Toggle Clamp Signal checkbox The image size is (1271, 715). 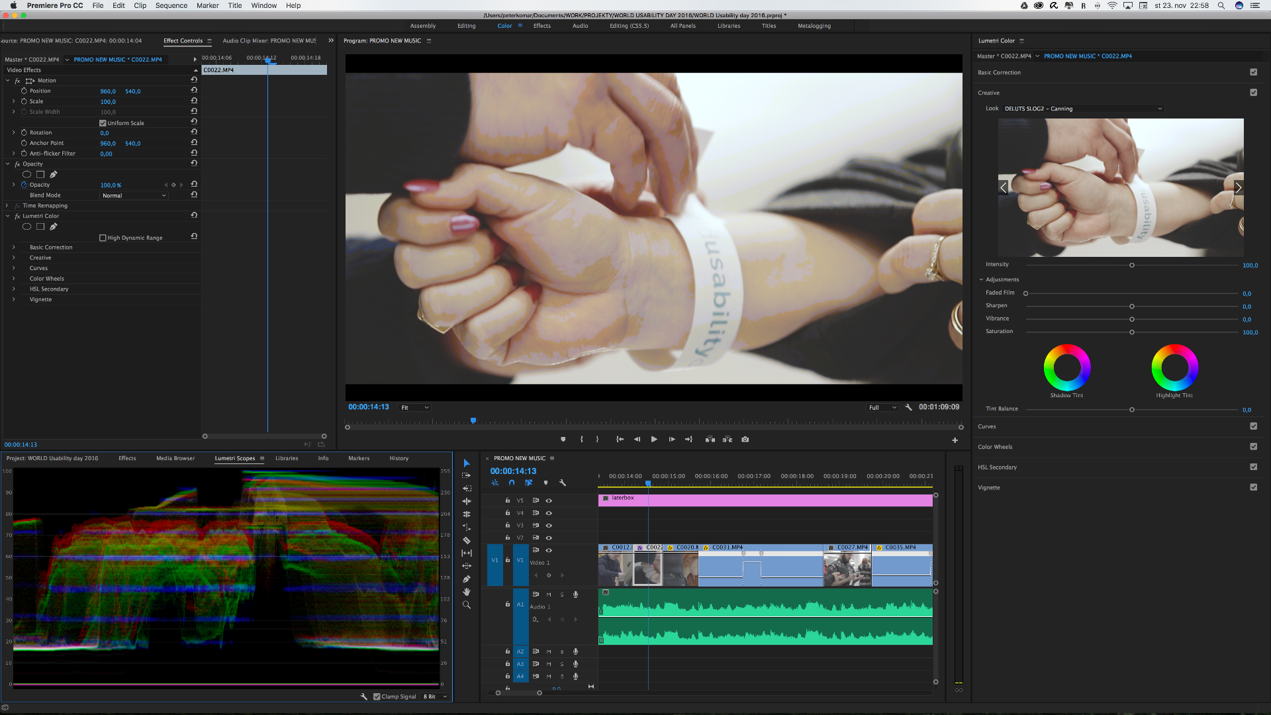[x=377, y=696]
